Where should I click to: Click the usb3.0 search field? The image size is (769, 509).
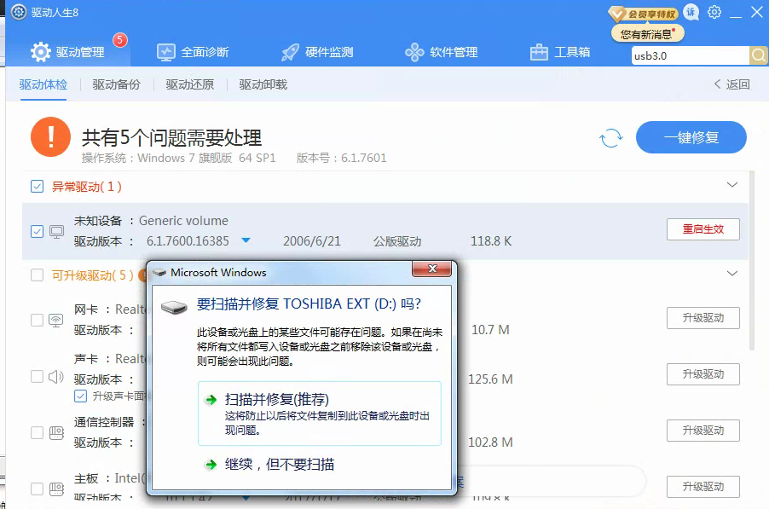(690, 55)
